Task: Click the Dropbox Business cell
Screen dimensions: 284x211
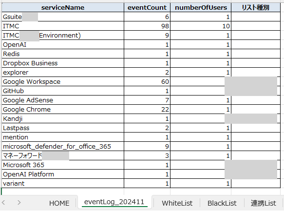Action: [63, 63]
